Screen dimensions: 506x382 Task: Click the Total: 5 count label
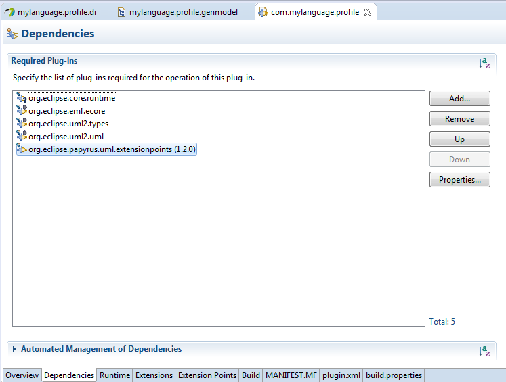click(x=442, y=321)
